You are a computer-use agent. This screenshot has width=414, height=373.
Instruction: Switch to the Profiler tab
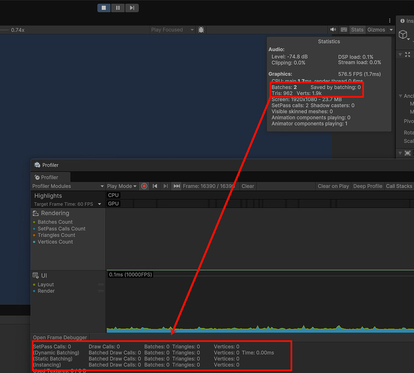pyautogui.click(x=50, y=177)
